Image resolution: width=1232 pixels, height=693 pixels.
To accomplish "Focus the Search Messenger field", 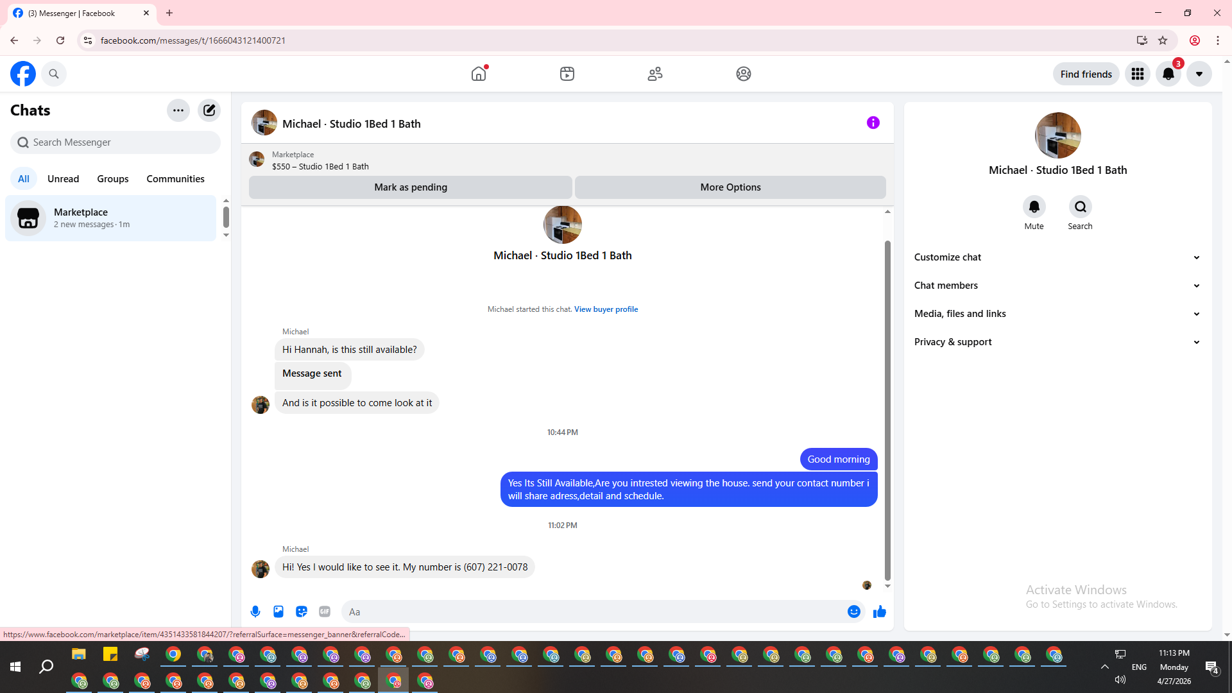I will pos(116,142).
